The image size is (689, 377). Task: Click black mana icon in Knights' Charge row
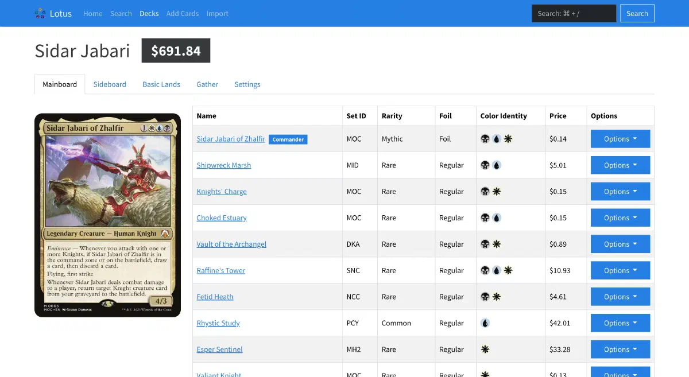pyautogui.click(x=485, y=192)
